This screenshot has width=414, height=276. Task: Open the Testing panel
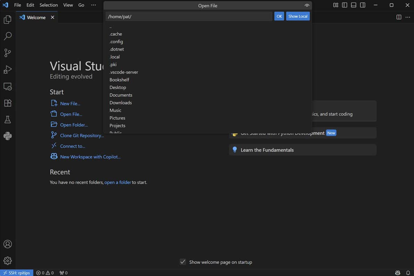pyautogui.click(x=8, y=119)
